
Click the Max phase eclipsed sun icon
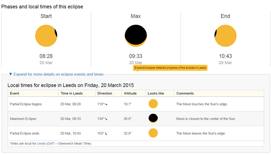point(136,36)
